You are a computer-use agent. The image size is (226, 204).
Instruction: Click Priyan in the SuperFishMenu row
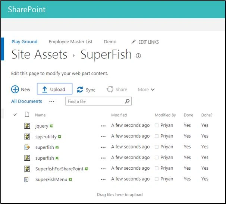[167, 179]
